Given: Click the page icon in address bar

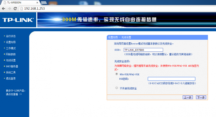Looking at the screenshot, I should (22, 8).
